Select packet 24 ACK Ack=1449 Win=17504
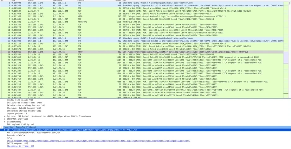The width and height of the screenshot is (291, 149). [142, 66]
